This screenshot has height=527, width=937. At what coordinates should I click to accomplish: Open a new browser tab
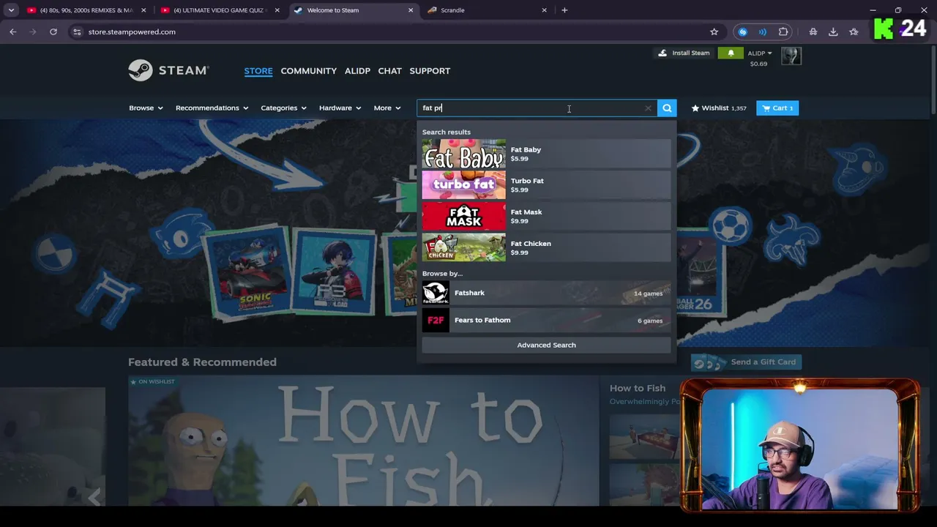[x=564, y=10]
